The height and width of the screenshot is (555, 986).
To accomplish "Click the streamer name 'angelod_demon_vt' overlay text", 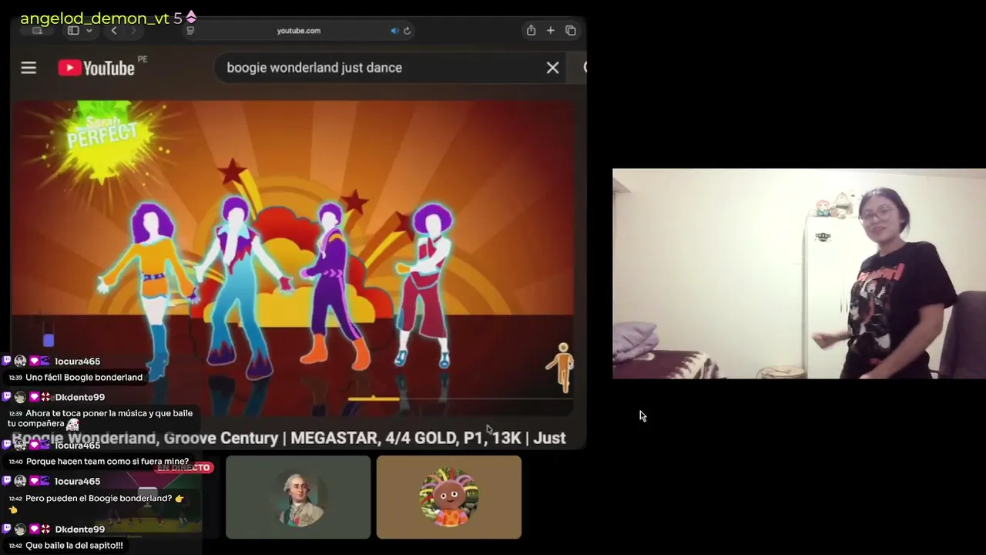I will tap(95, 18).
